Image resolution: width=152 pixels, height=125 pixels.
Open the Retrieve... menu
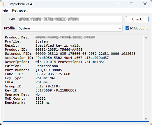coord(20,10)
